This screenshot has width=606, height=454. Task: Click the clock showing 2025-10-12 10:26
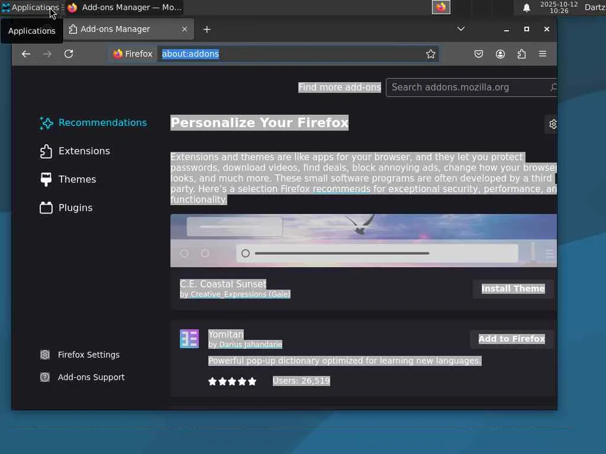(559, 7)
